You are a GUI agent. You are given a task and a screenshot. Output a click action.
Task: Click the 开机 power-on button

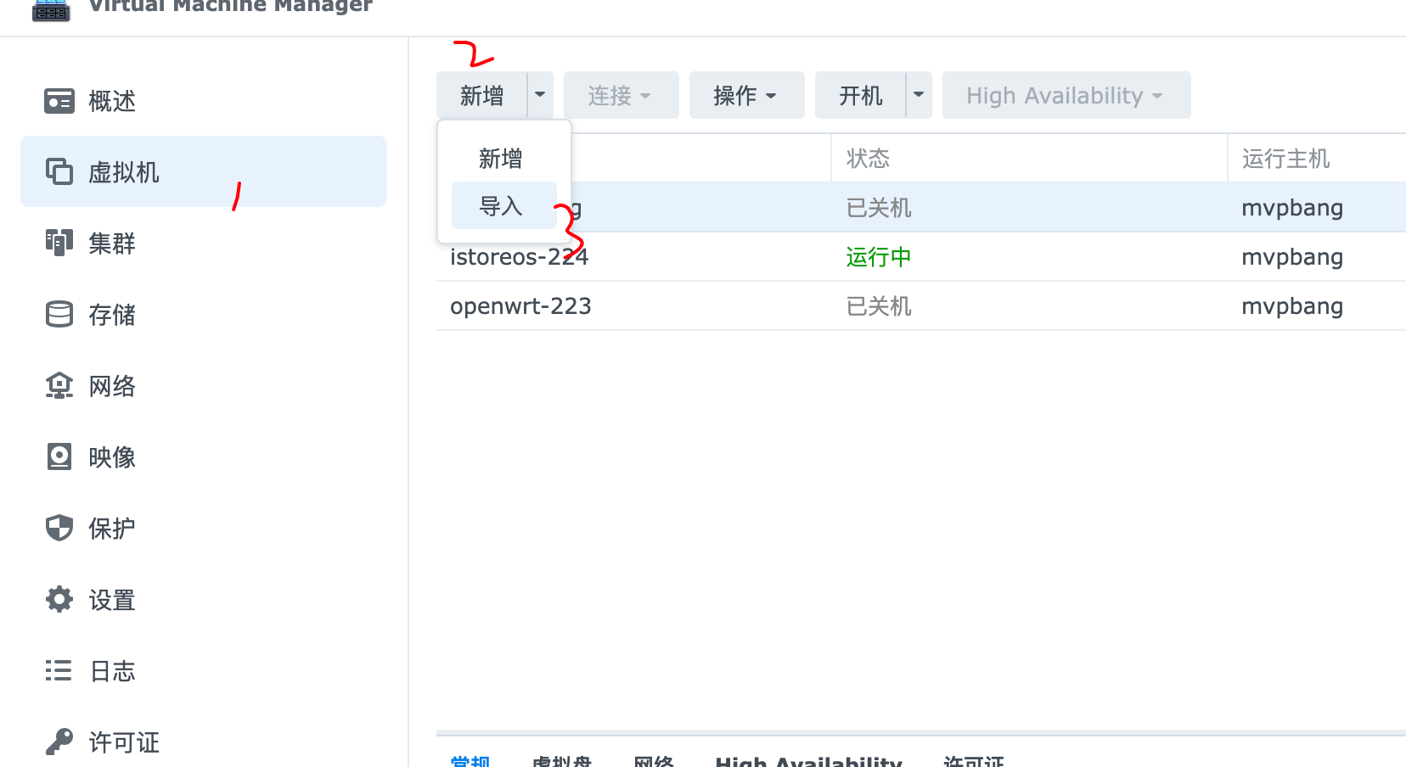862,95
